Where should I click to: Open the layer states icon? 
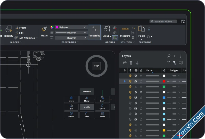pos(175,63)
